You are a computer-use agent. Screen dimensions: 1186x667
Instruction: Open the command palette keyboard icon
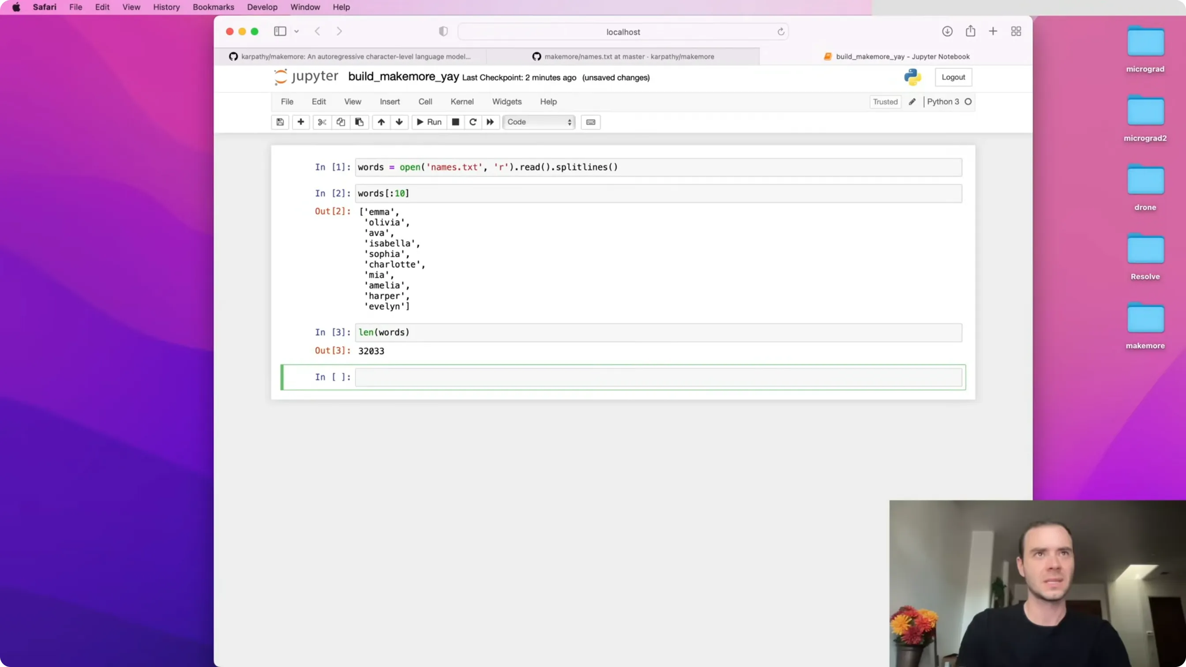tap(591, 122)
